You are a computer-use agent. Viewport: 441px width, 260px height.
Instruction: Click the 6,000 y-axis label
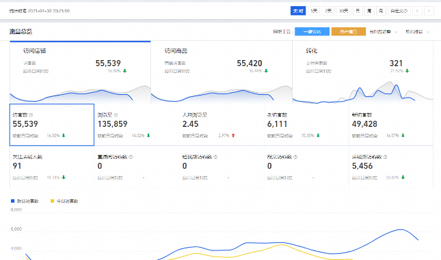point(16,229)
